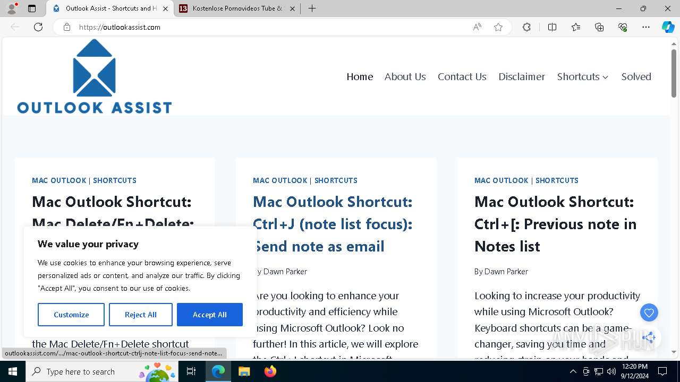Open the tab actions menu icon

32,8
